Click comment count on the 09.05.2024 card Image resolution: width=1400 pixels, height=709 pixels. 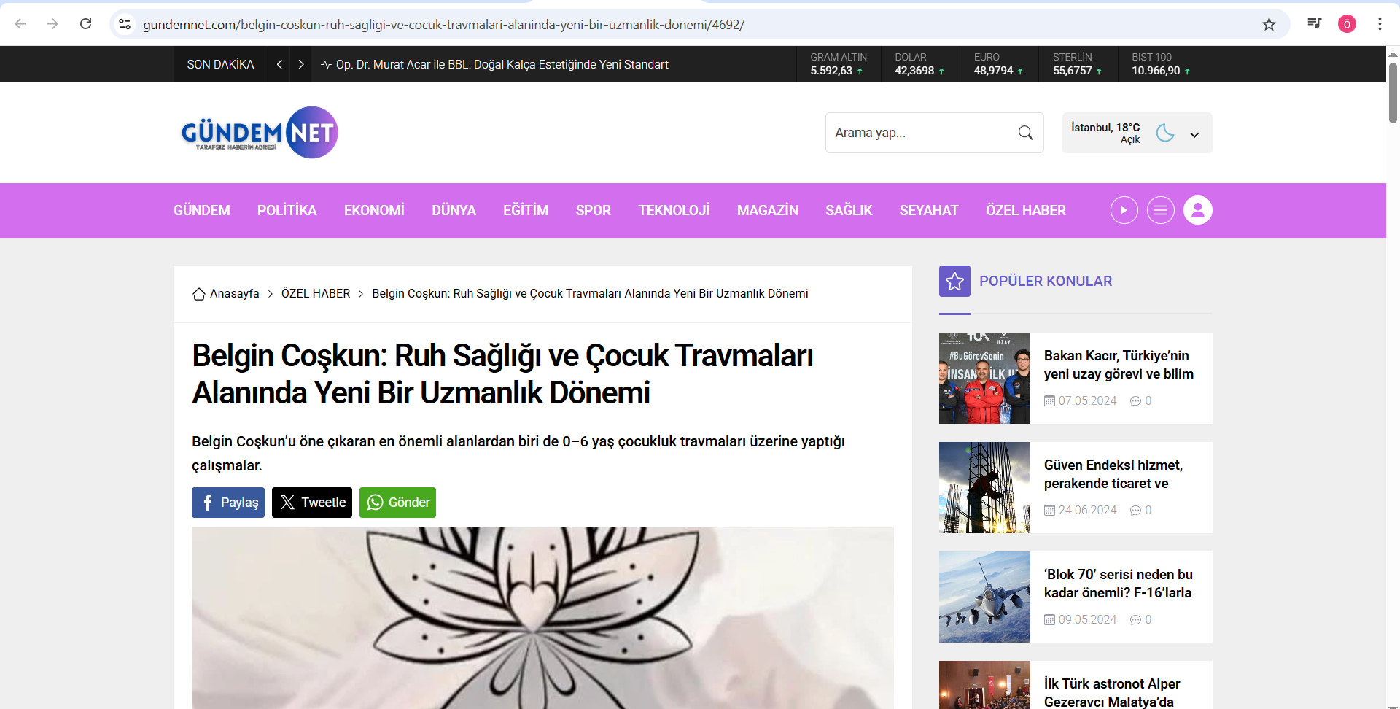point(1141,619)
